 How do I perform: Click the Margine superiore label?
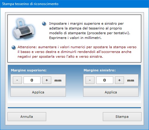click(x=29, y=70)
